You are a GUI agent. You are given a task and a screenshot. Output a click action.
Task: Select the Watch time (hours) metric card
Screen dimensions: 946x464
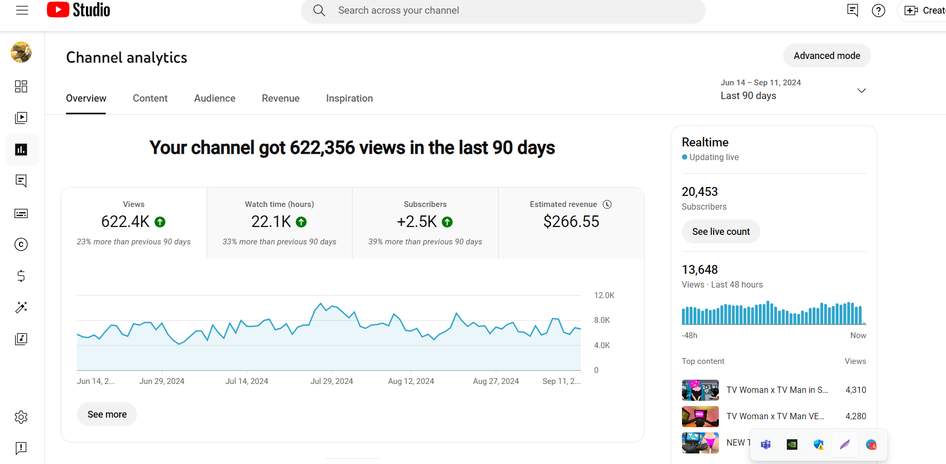click(279, 223)
